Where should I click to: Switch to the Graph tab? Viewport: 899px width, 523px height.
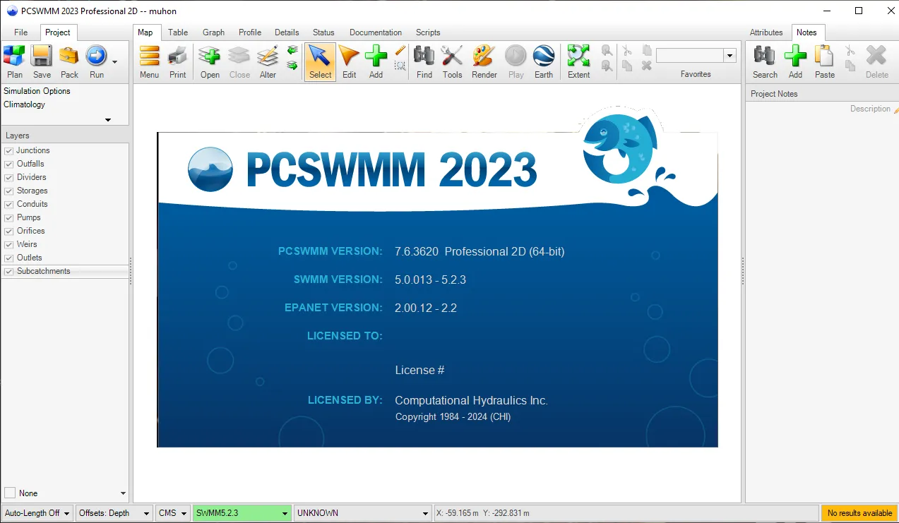pos(213,32)
